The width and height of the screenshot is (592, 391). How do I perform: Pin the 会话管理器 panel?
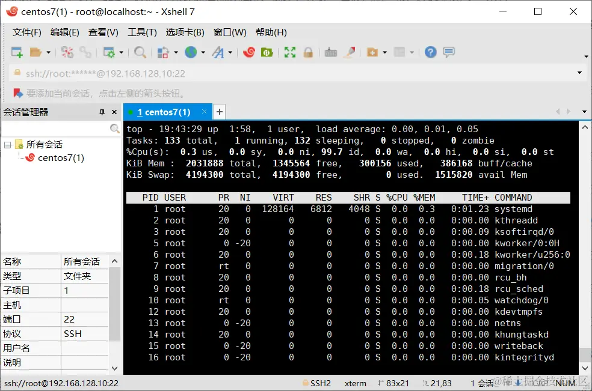point(102,112)
